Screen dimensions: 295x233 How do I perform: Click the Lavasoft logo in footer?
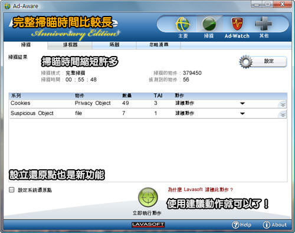click(148, 225)
